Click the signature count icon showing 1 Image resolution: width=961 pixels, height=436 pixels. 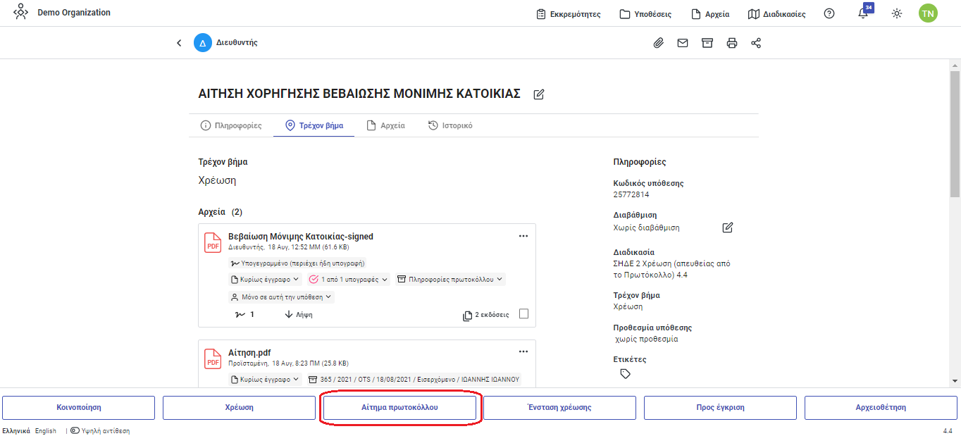[244, 315]
